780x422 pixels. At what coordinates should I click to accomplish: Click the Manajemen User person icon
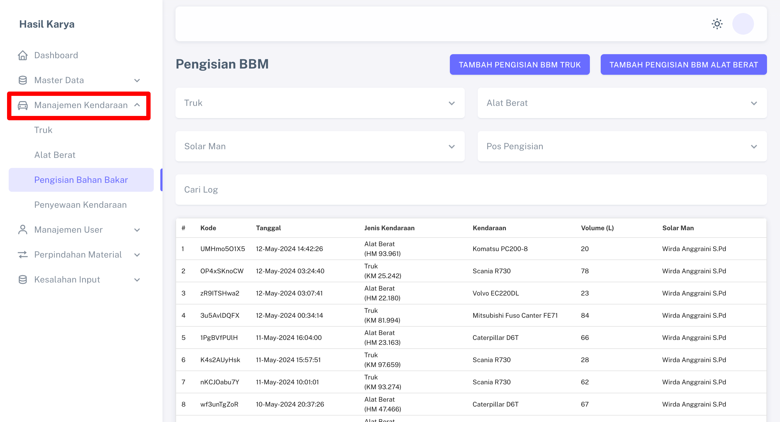[23, 229]
